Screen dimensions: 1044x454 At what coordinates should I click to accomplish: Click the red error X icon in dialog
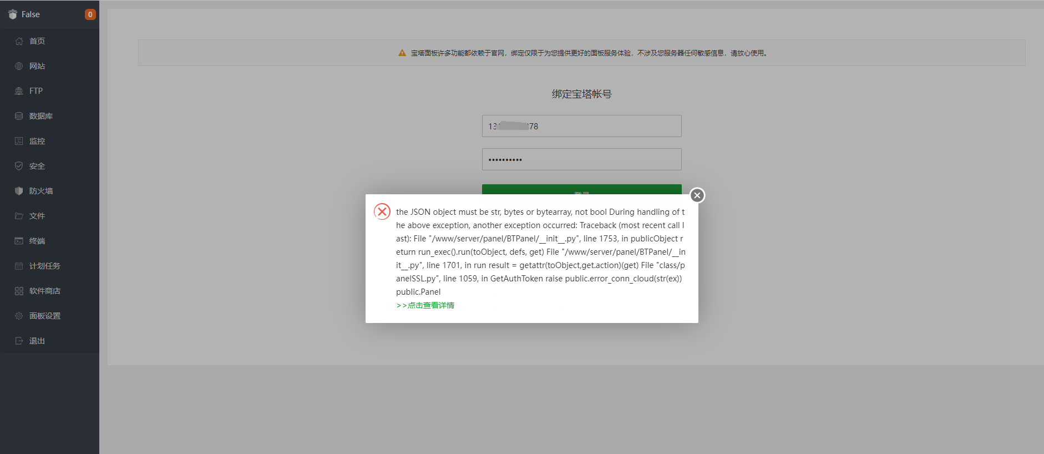pyautogui.click(x=382, y=211)
